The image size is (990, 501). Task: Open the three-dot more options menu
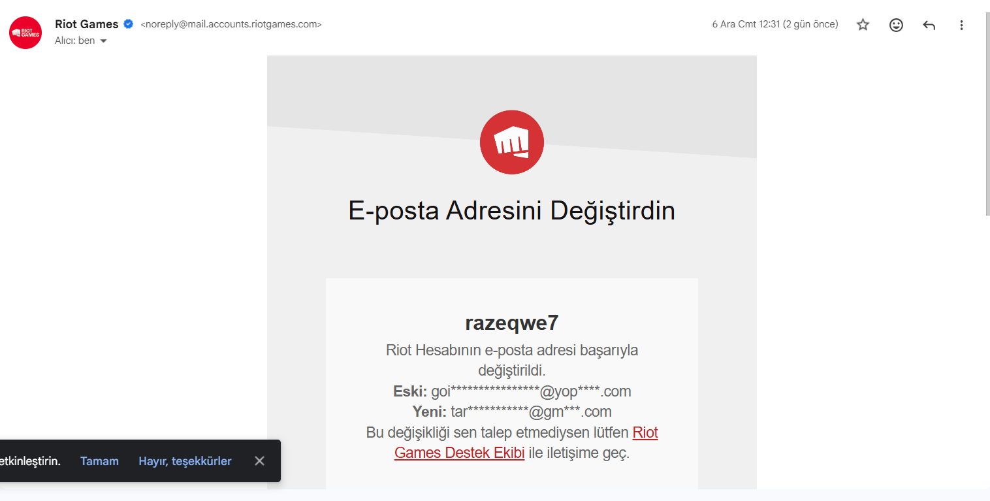(x=961, y=25)
